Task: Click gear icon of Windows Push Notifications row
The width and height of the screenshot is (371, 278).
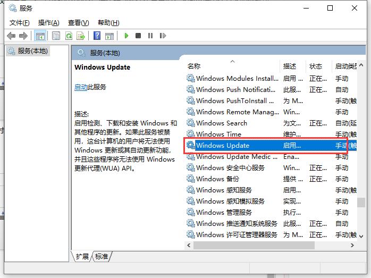Action: [x=191, y=89]
